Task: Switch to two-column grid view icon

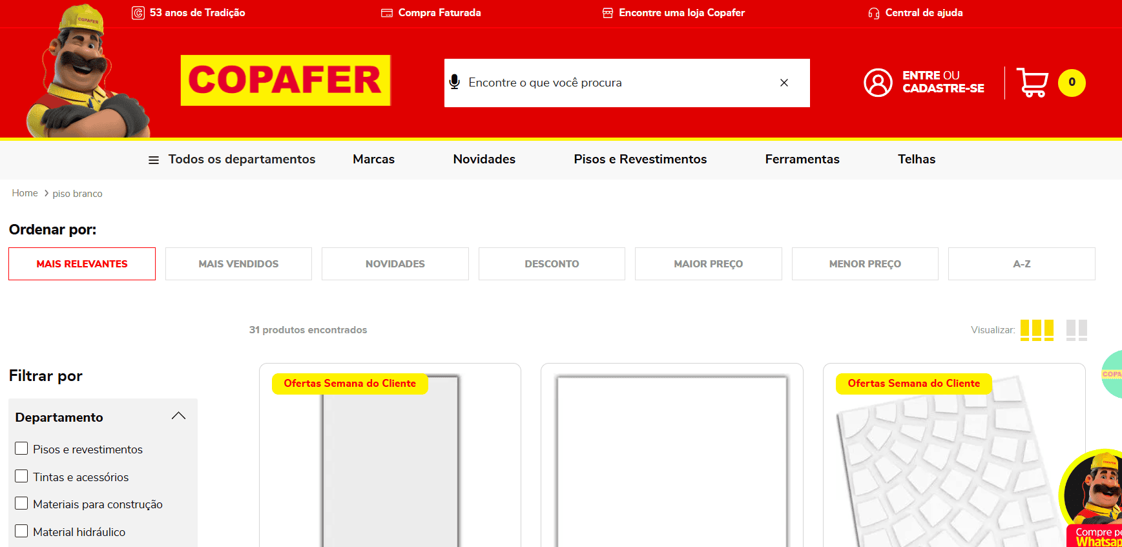Action: [1077, 330]
